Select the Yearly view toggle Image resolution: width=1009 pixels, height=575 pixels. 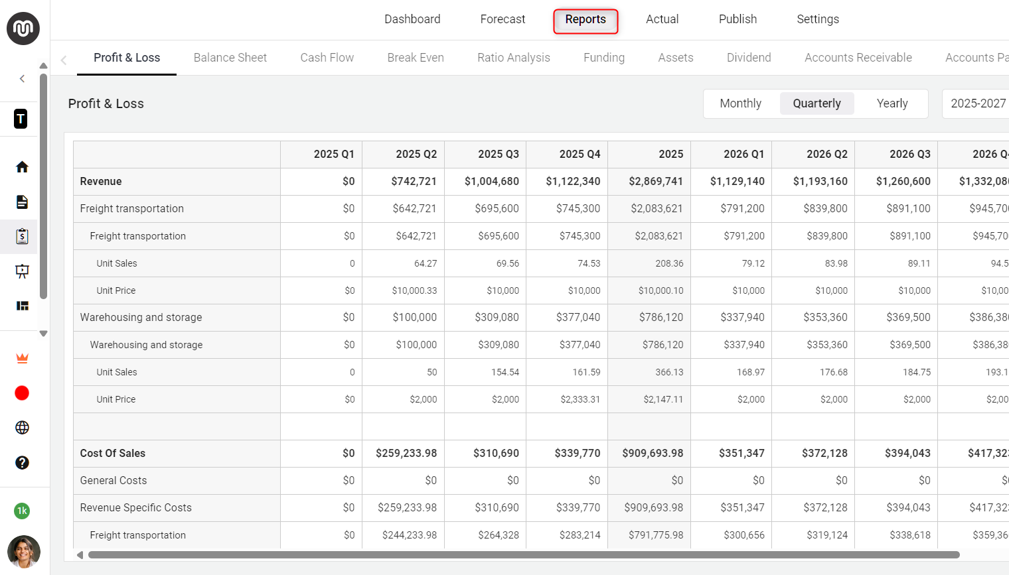coord(892,103)
